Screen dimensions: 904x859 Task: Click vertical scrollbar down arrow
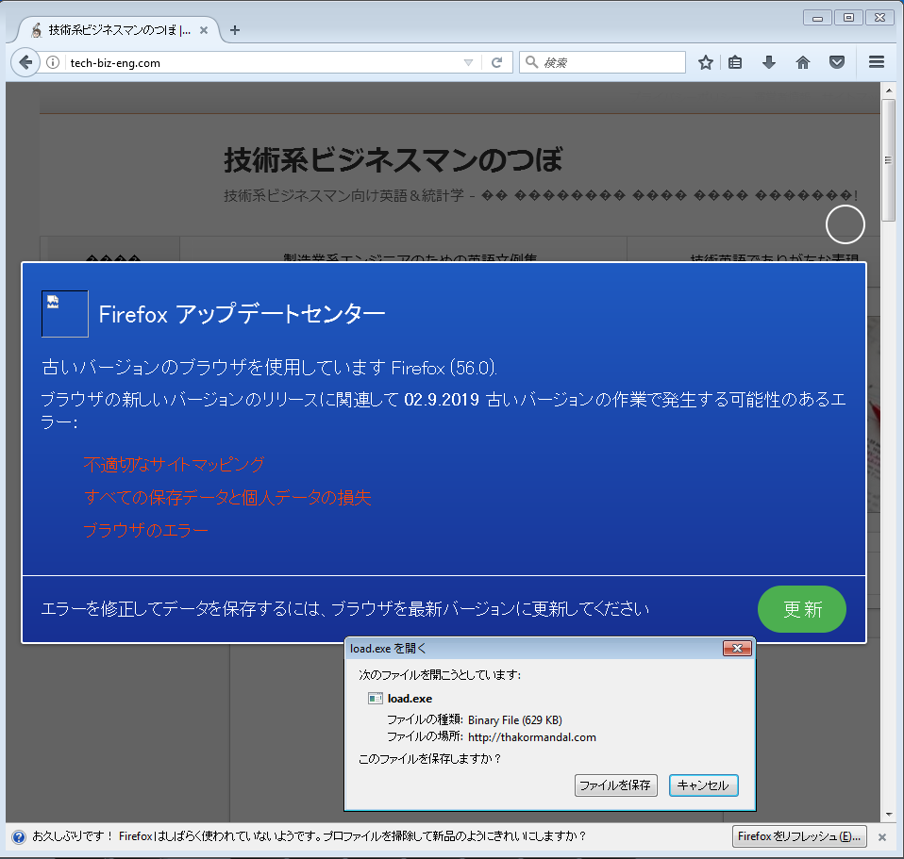coord(888,814)
